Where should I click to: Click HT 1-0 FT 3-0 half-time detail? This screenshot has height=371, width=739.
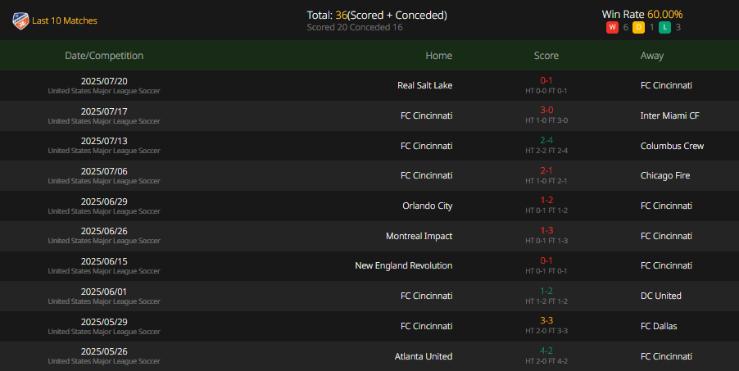point(546,120)
